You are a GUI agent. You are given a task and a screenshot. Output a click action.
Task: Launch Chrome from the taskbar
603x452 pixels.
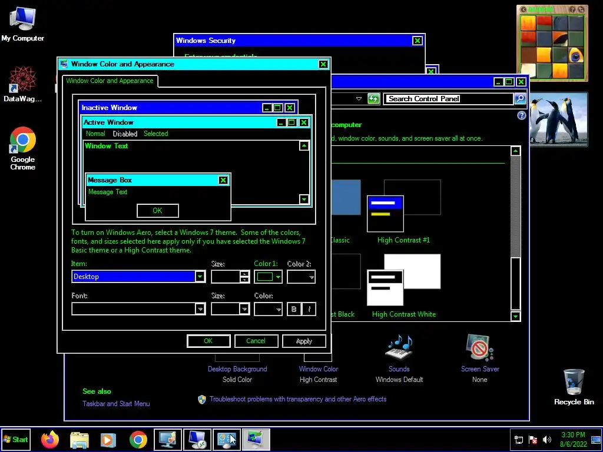pyautogui.click(x=138, y=440)
